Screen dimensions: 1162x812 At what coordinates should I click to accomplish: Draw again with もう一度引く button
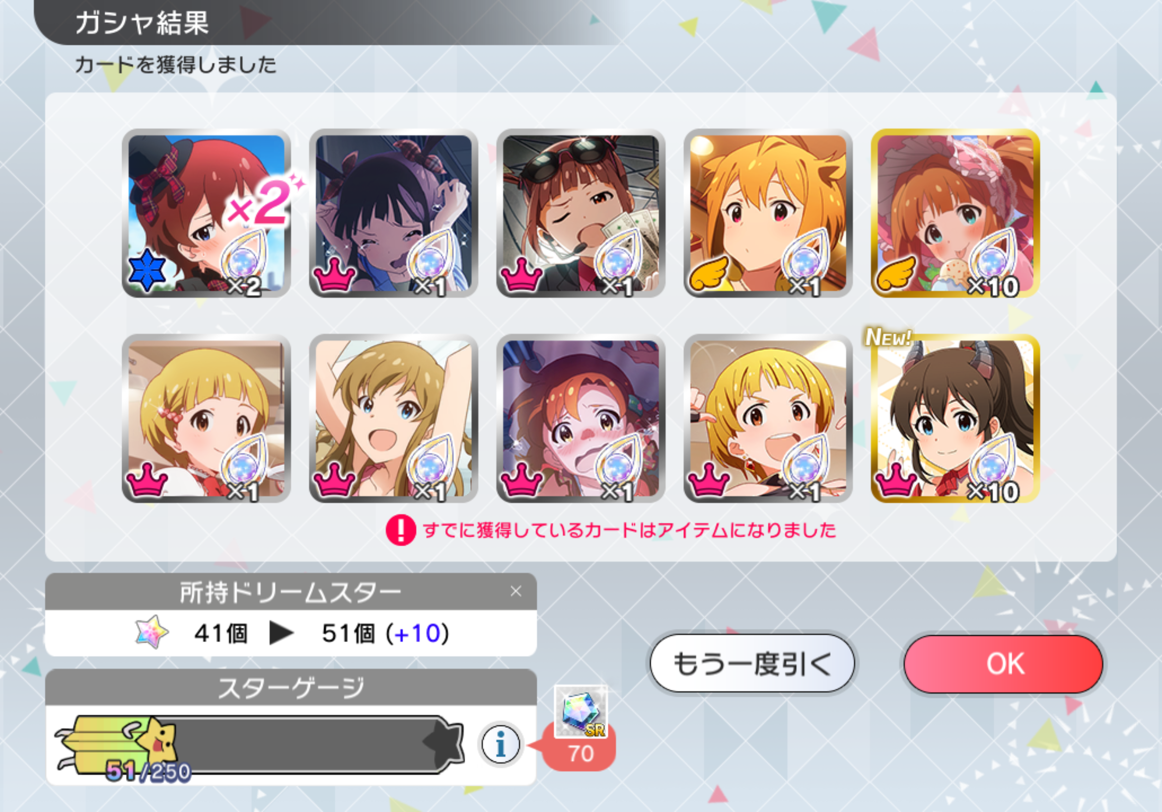click(x=753, y=664)
